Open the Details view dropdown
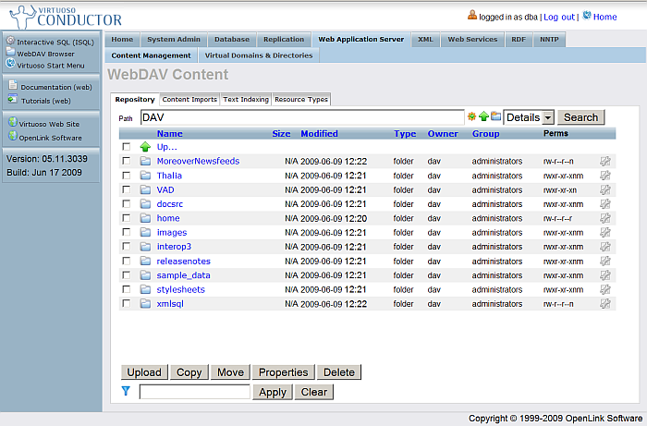 tap(529, 117)
